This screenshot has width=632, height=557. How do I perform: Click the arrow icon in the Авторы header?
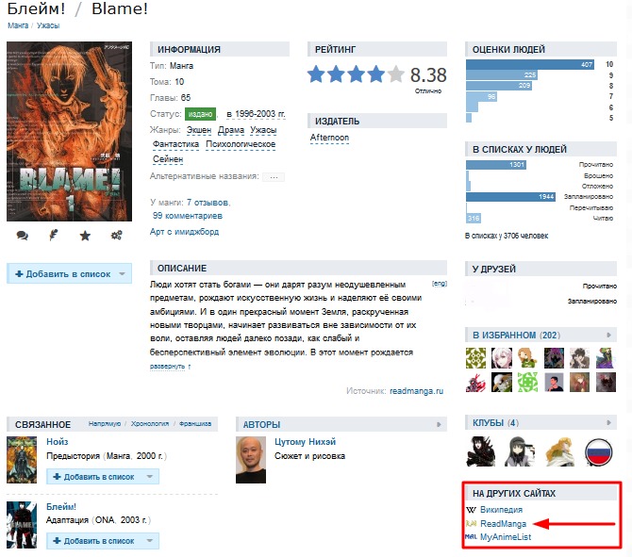(x=439, y=424)
